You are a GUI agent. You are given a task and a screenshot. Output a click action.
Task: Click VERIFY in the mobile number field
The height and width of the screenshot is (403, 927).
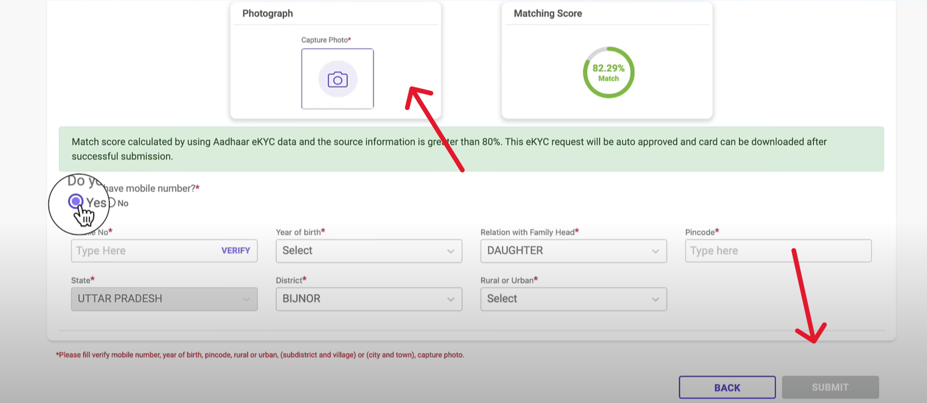235,250
